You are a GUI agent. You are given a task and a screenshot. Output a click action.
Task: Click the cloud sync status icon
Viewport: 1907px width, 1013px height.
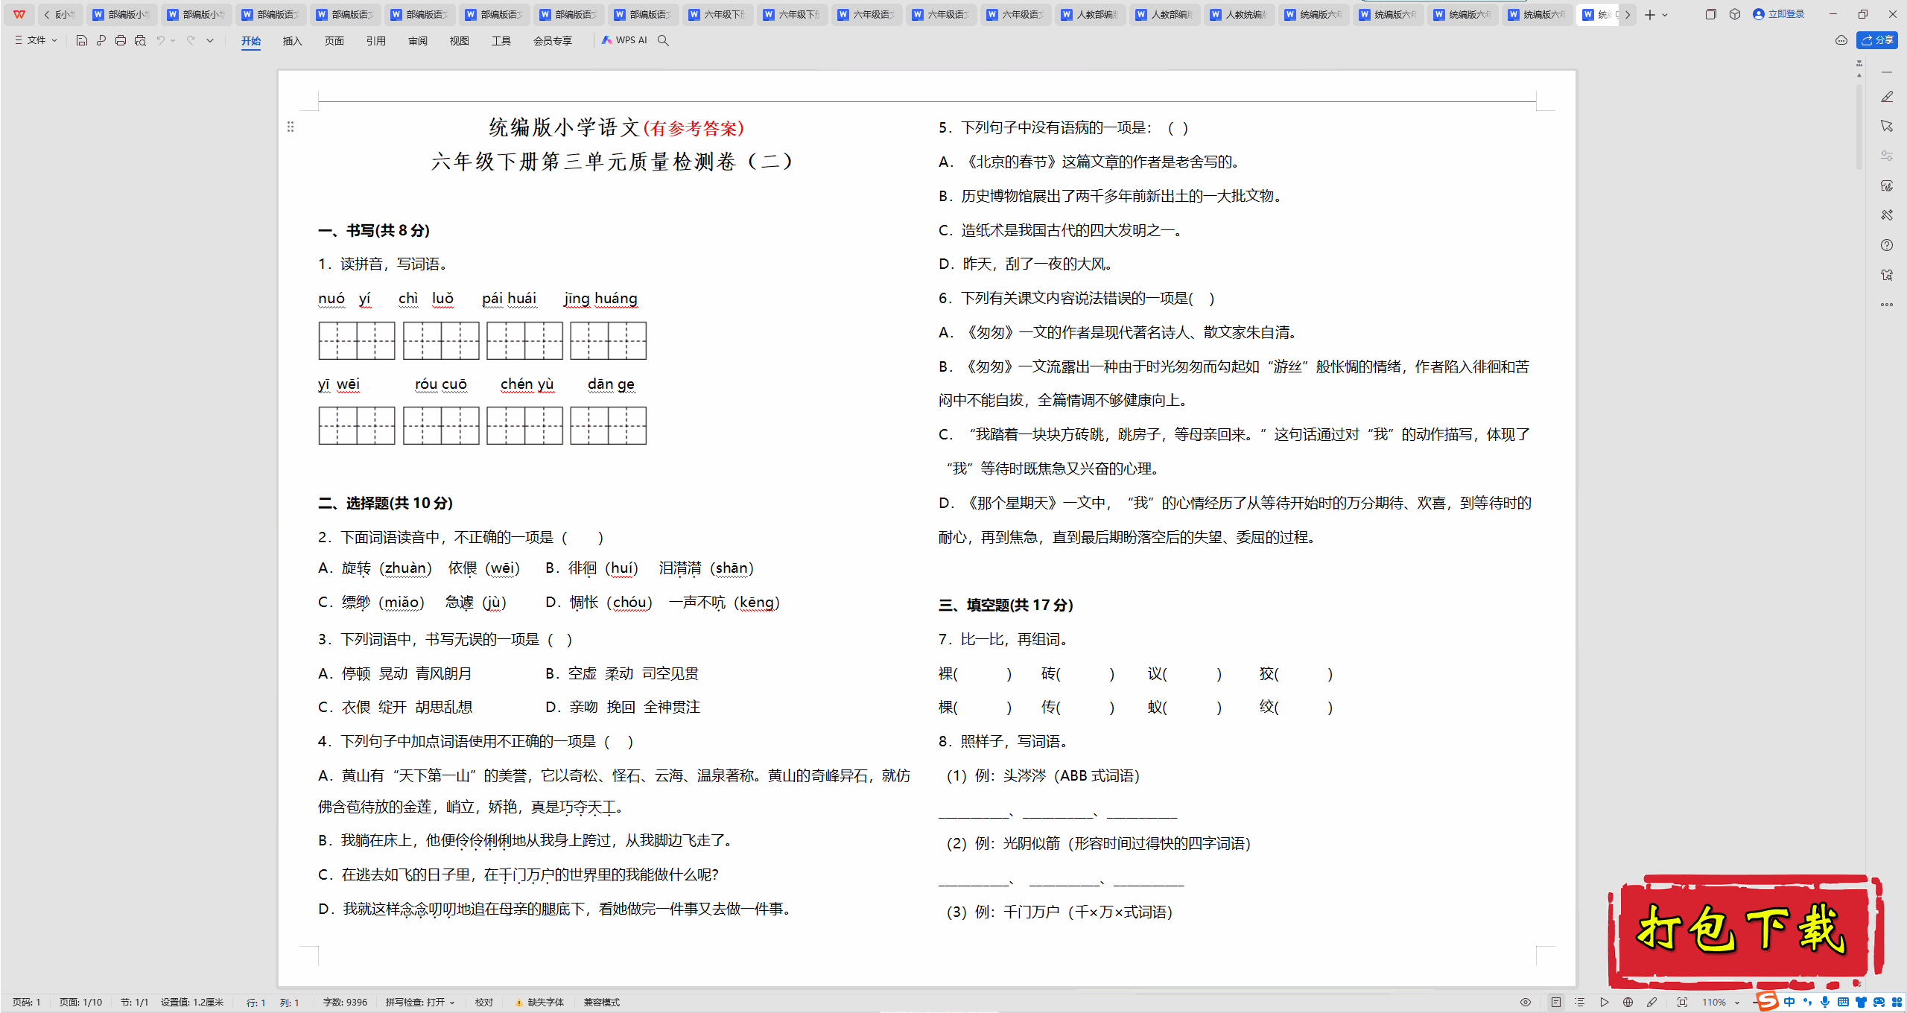click(1841, 40)
